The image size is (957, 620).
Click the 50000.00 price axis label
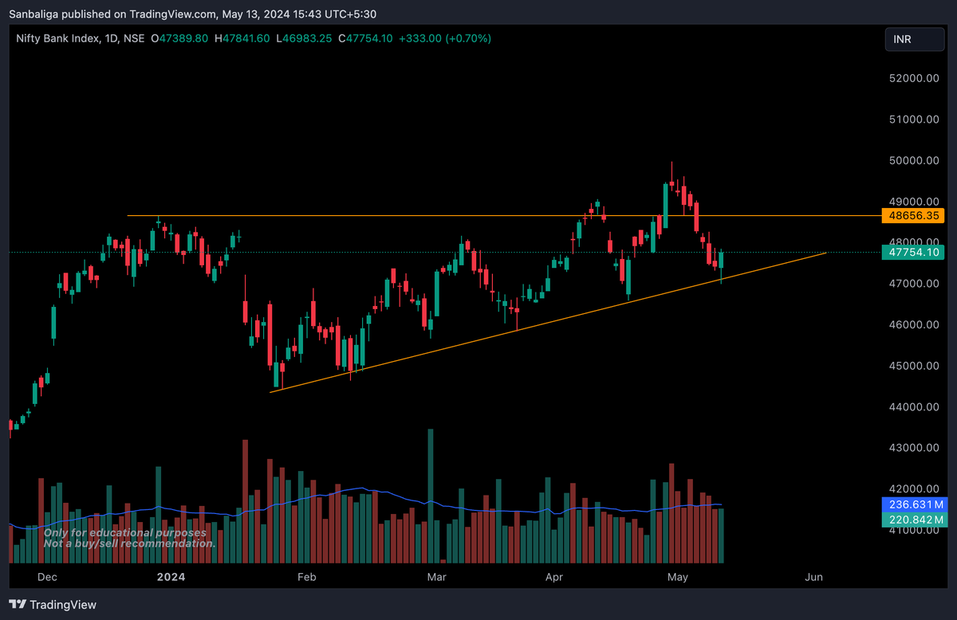point(913,160)
